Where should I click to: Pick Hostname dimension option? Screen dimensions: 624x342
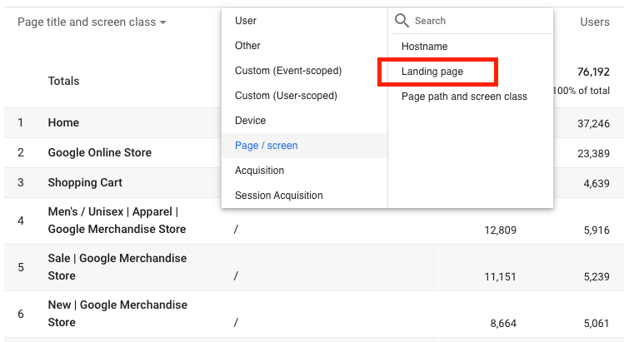424,47
